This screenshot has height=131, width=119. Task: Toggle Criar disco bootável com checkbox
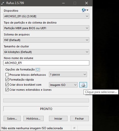tap(7, 85)
